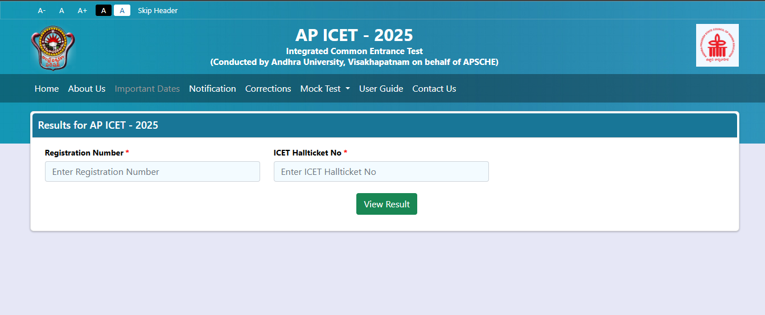Decrease font size with A- button
765x315 pixels.
pos(42,10)
